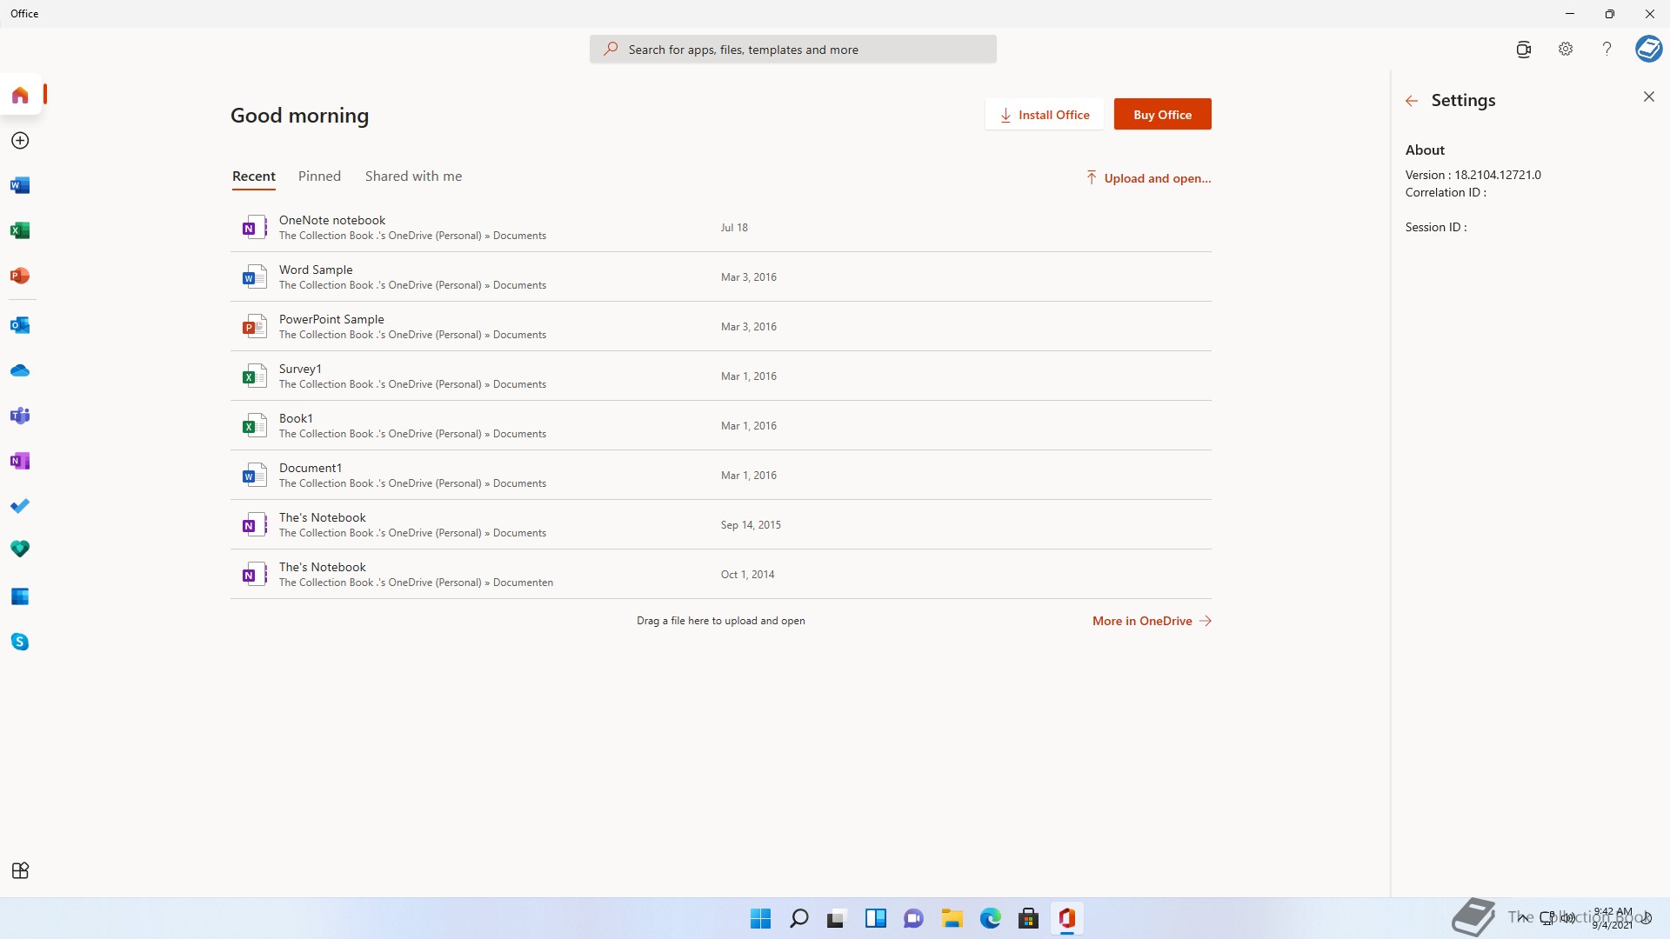Viewport: 1670px width, 939px height.
Task: Click Drag a file here to upload text
Action: pos(720,621)
